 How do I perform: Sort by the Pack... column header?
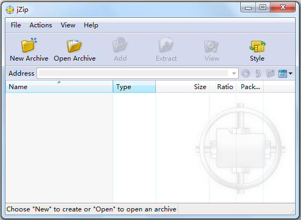click(249, 86)
